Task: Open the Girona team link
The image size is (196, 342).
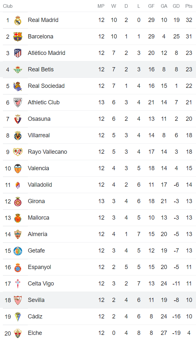Action: [x=36, y=201]
